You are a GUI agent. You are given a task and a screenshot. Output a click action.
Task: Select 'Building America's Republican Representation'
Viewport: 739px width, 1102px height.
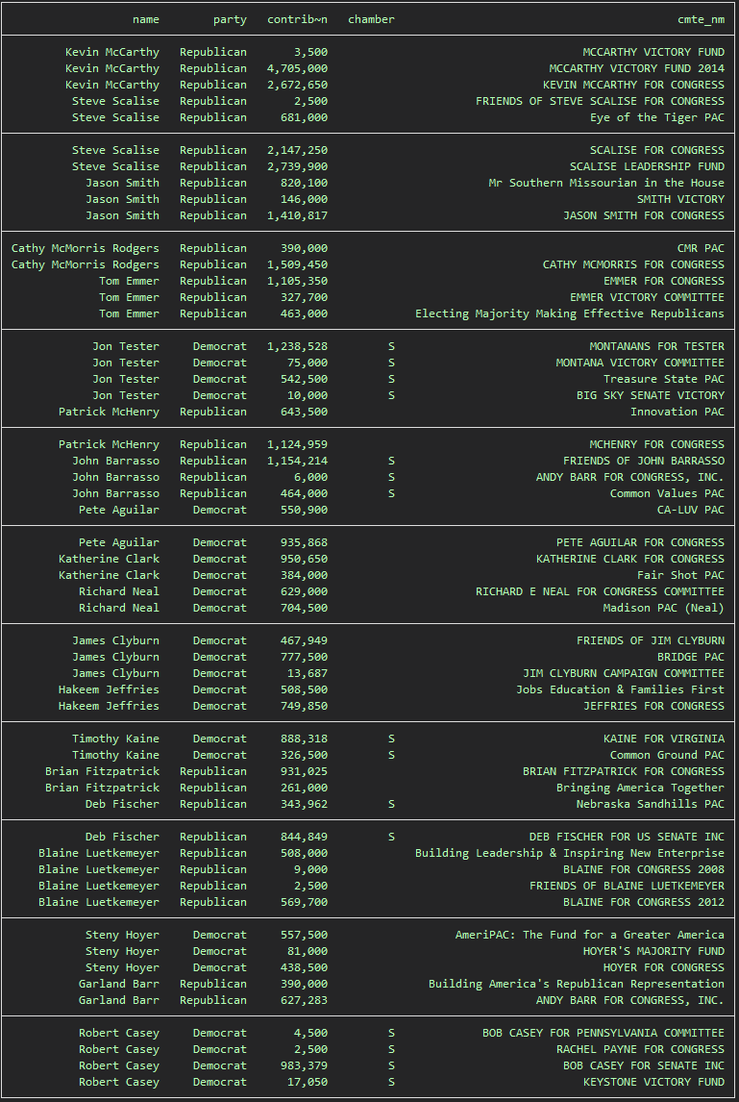pyautogui.click(x=576, y=984)
